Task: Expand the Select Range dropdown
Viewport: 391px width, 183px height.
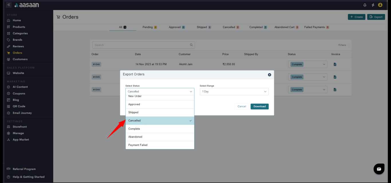Action: [x=234, y=91]
